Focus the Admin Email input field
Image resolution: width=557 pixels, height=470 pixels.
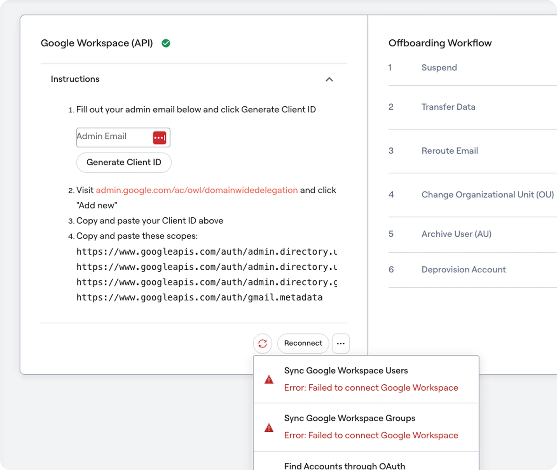[x=123, y=138]
